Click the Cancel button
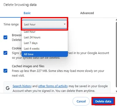The image size is (117, 109). pyautogui.click(x=81, y=101)
